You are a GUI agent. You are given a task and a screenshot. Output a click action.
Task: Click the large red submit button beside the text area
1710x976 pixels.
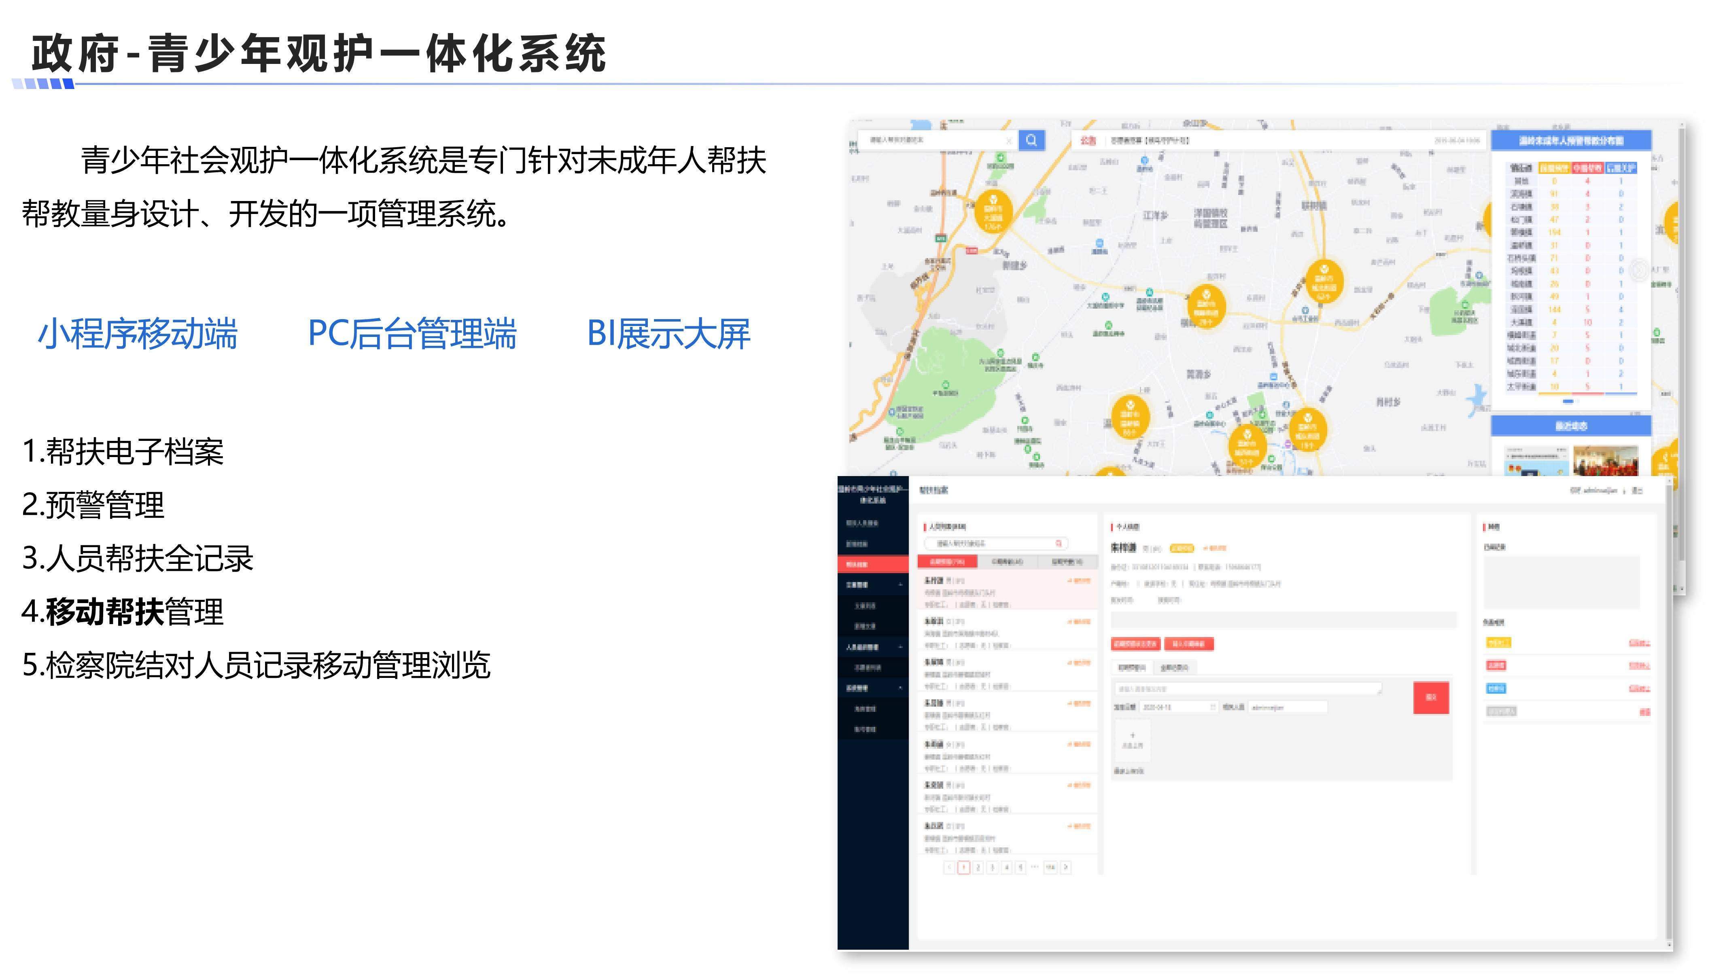pyautogui.click(x=1431, y=697)
